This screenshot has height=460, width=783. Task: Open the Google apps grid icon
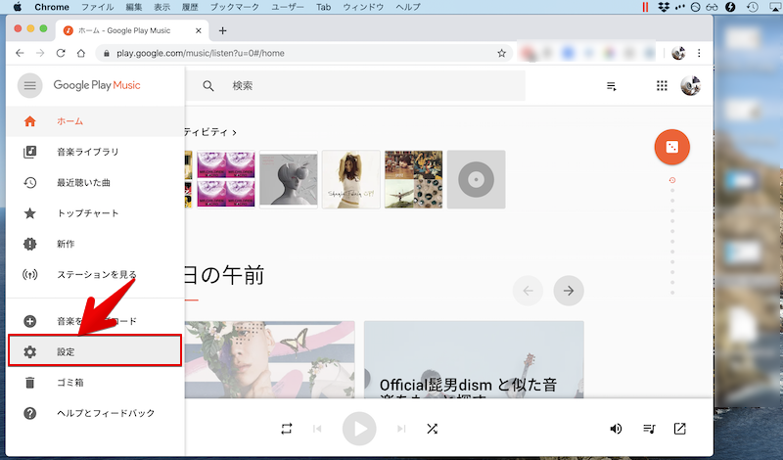coord(662,86)
